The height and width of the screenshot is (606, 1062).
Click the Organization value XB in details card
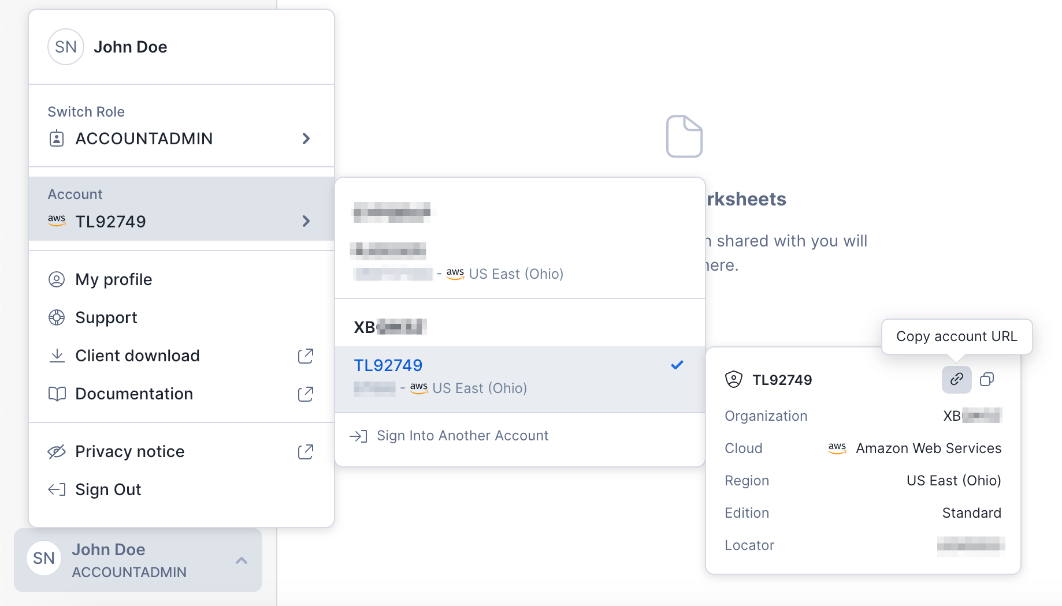tap(972, 416)
